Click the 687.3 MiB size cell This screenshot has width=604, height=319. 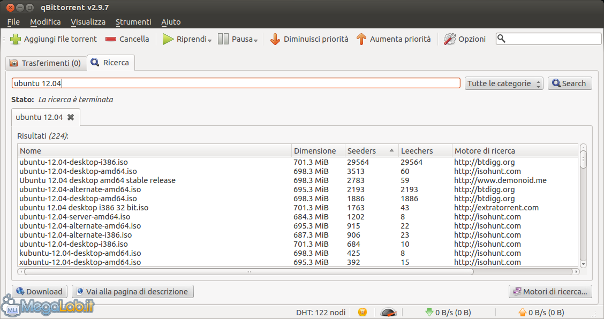pos(311,235)
